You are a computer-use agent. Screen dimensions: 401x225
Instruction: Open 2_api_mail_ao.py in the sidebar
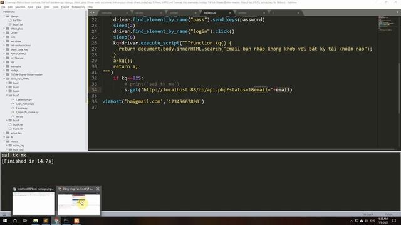click(25, 104)
